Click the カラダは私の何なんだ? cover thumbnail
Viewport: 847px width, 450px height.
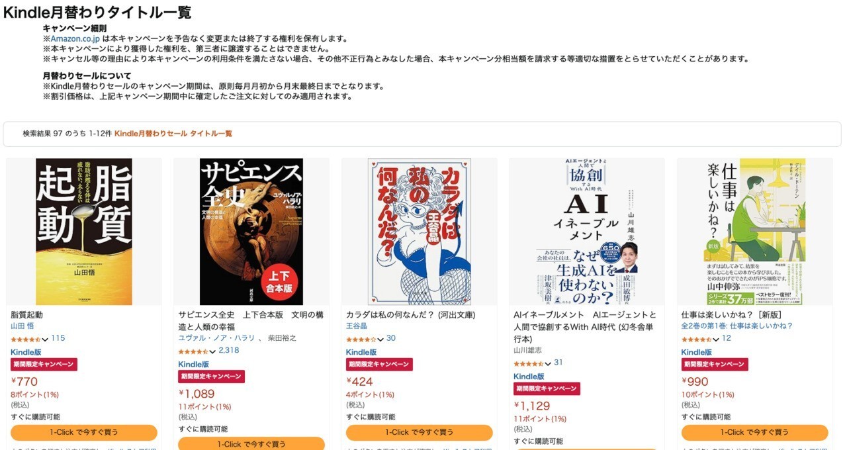tap(420, 232)
